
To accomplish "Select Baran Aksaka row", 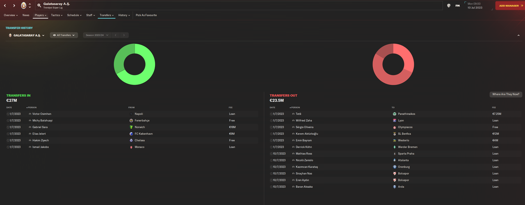I will pos(395,187).
